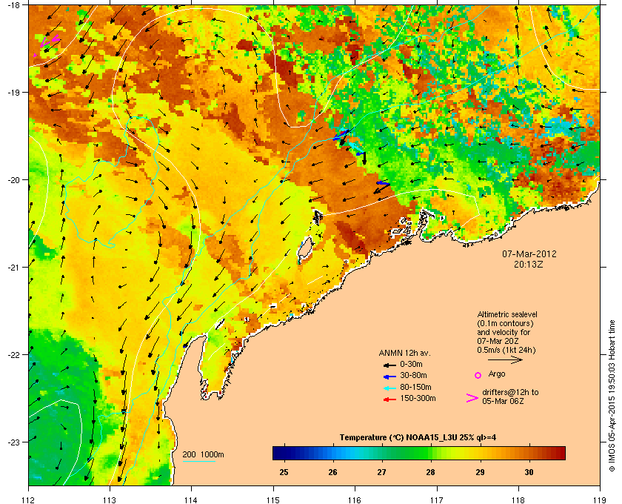The width and height of the screenshot is (622, 504).
Task: Click the black 0-30m legend arrow
Action: (389, 365)
